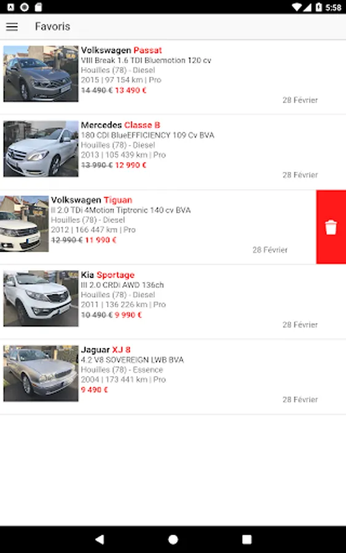Select the Mercedes Classe B listing title

120,125
